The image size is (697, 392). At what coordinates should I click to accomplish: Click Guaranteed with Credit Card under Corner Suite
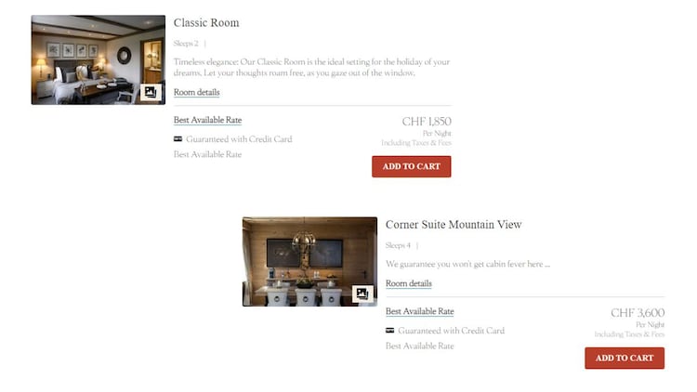(451, 331)
